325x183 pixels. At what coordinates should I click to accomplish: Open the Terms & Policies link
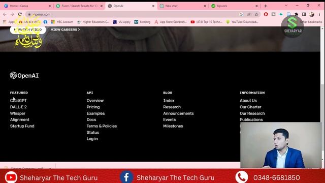102,126
